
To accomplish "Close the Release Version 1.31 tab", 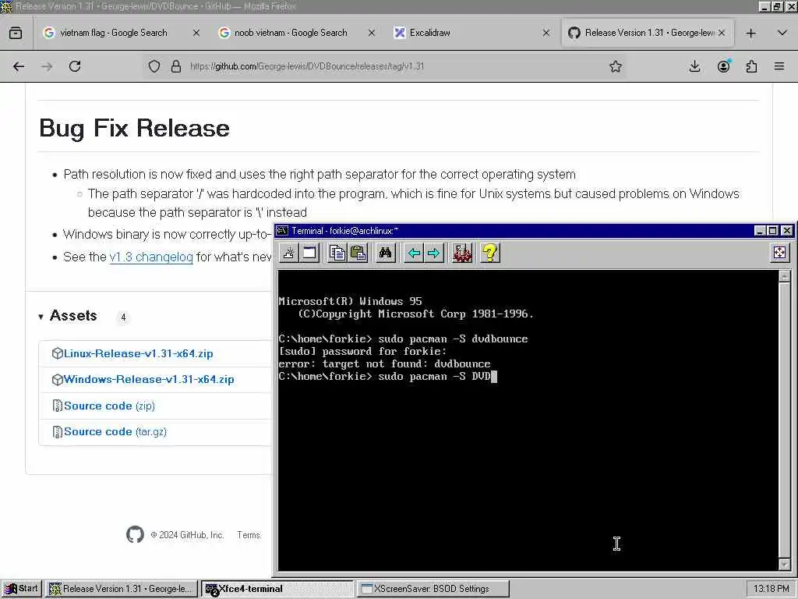I will coord(722,33).
